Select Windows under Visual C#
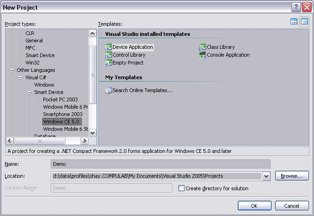The image size is (314, 216). click(x=44, y=85)
